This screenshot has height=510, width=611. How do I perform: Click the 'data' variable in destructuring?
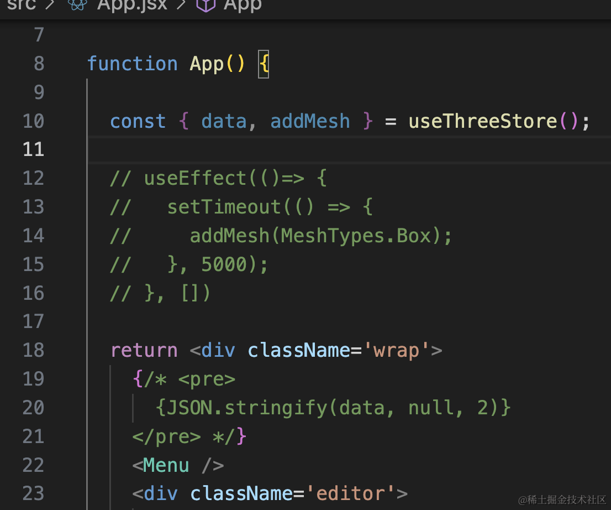tap(224, 121)
